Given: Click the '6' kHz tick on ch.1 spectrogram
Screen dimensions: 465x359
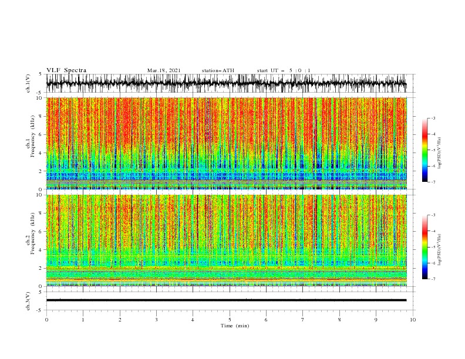Looking at the screenshot, I should (x=42, y=134).
